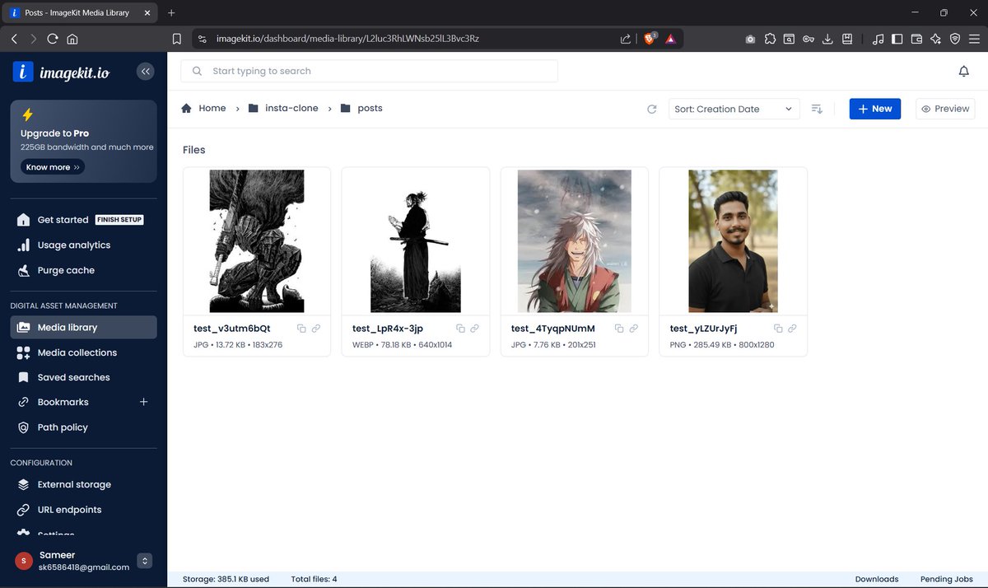Click Storage: 385.1 KB used text
The image size is (988, 588).
pyautogui.click(x=226, y=579)
